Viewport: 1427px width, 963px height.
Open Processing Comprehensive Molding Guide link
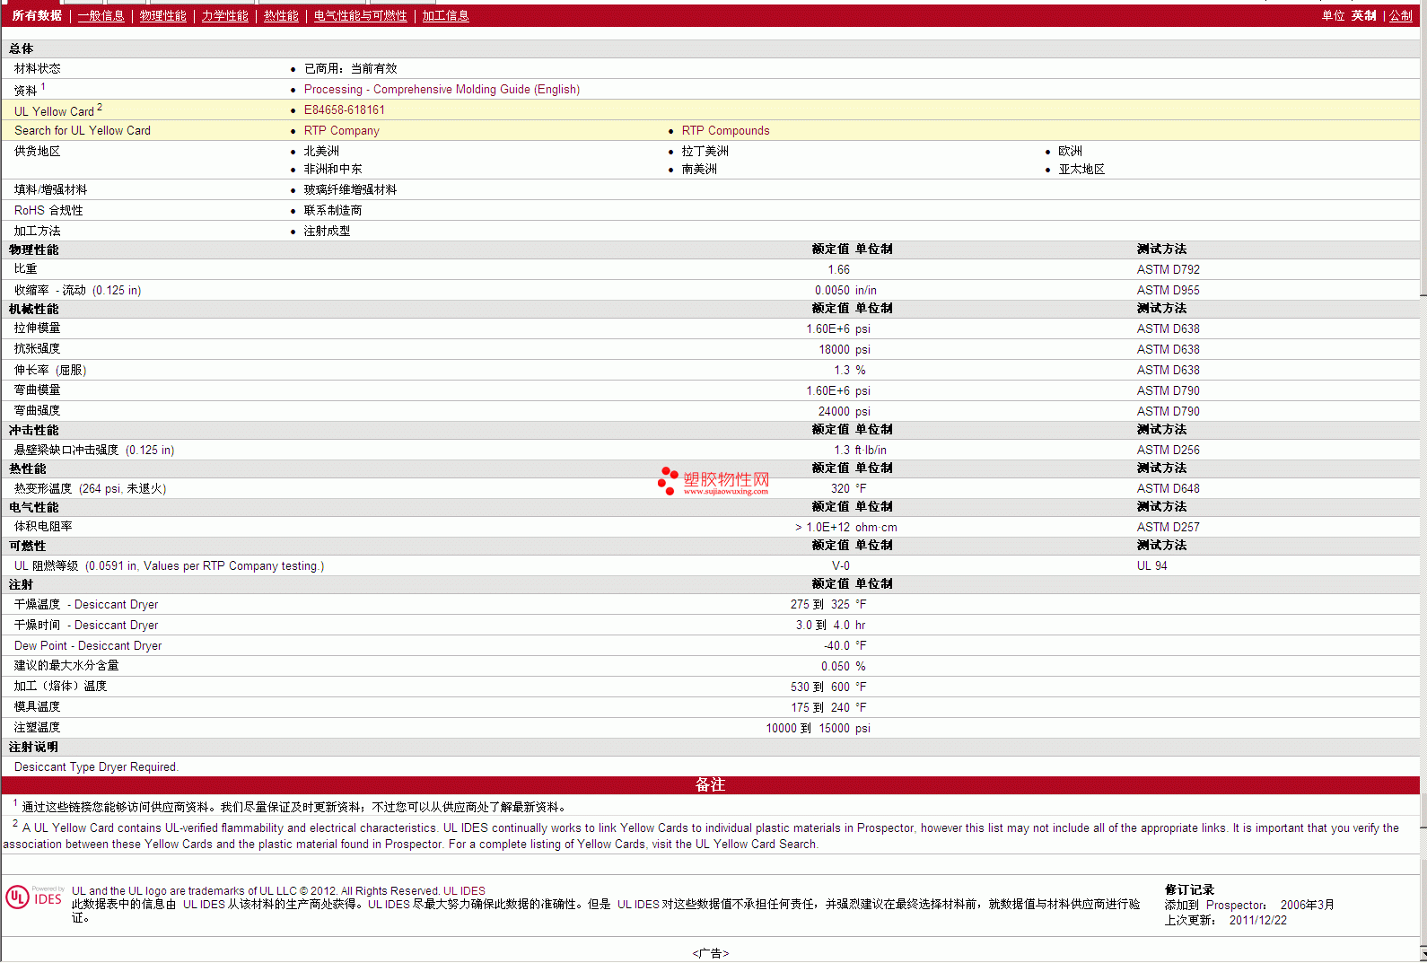pyautogui.click(x=442, y=89)
